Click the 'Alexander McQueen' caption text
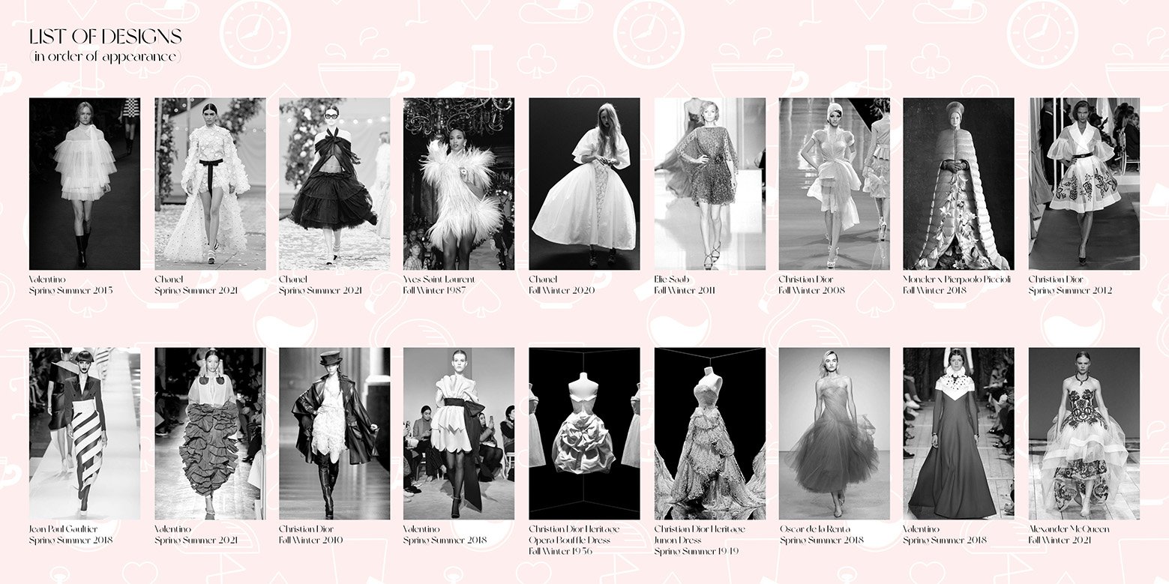Viewport: 1169px width, 584px height. (x=1069, y=529)
